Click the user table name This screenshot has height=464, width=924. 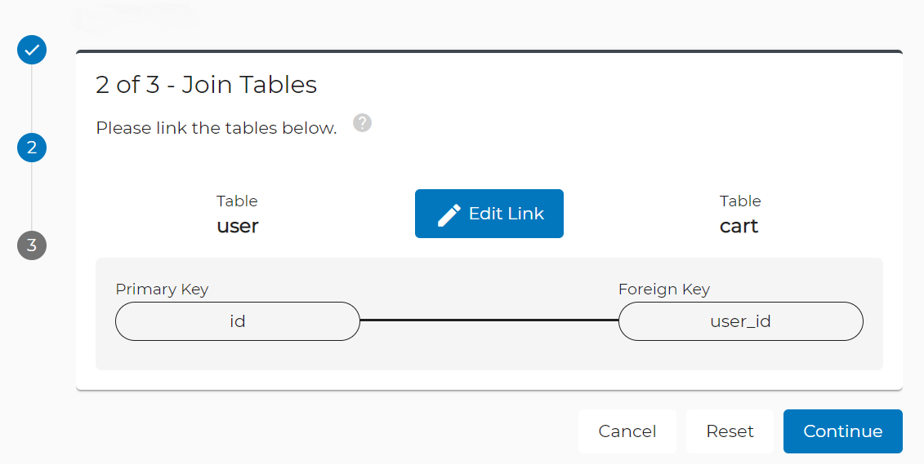point(238,226)
